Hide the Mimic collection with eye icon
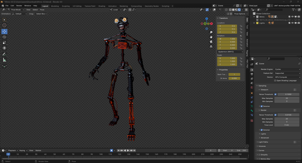The width and height of the screenshot is (302, 163). (292, 17)
